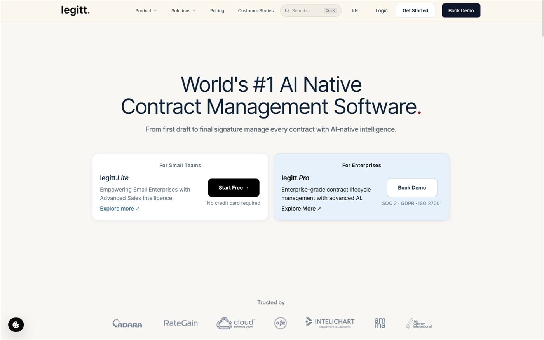
Task: Expand the Product dropdown menu
Action: point(146,11)
